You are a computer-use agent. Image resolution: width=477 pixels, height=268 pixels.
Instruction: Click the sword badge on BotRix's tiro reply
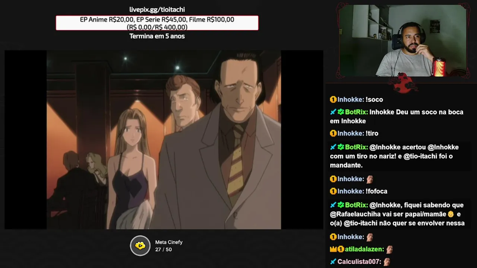pos(333,147)
